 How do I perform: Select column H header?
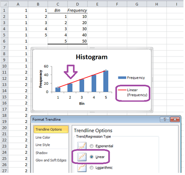[157, 4]
